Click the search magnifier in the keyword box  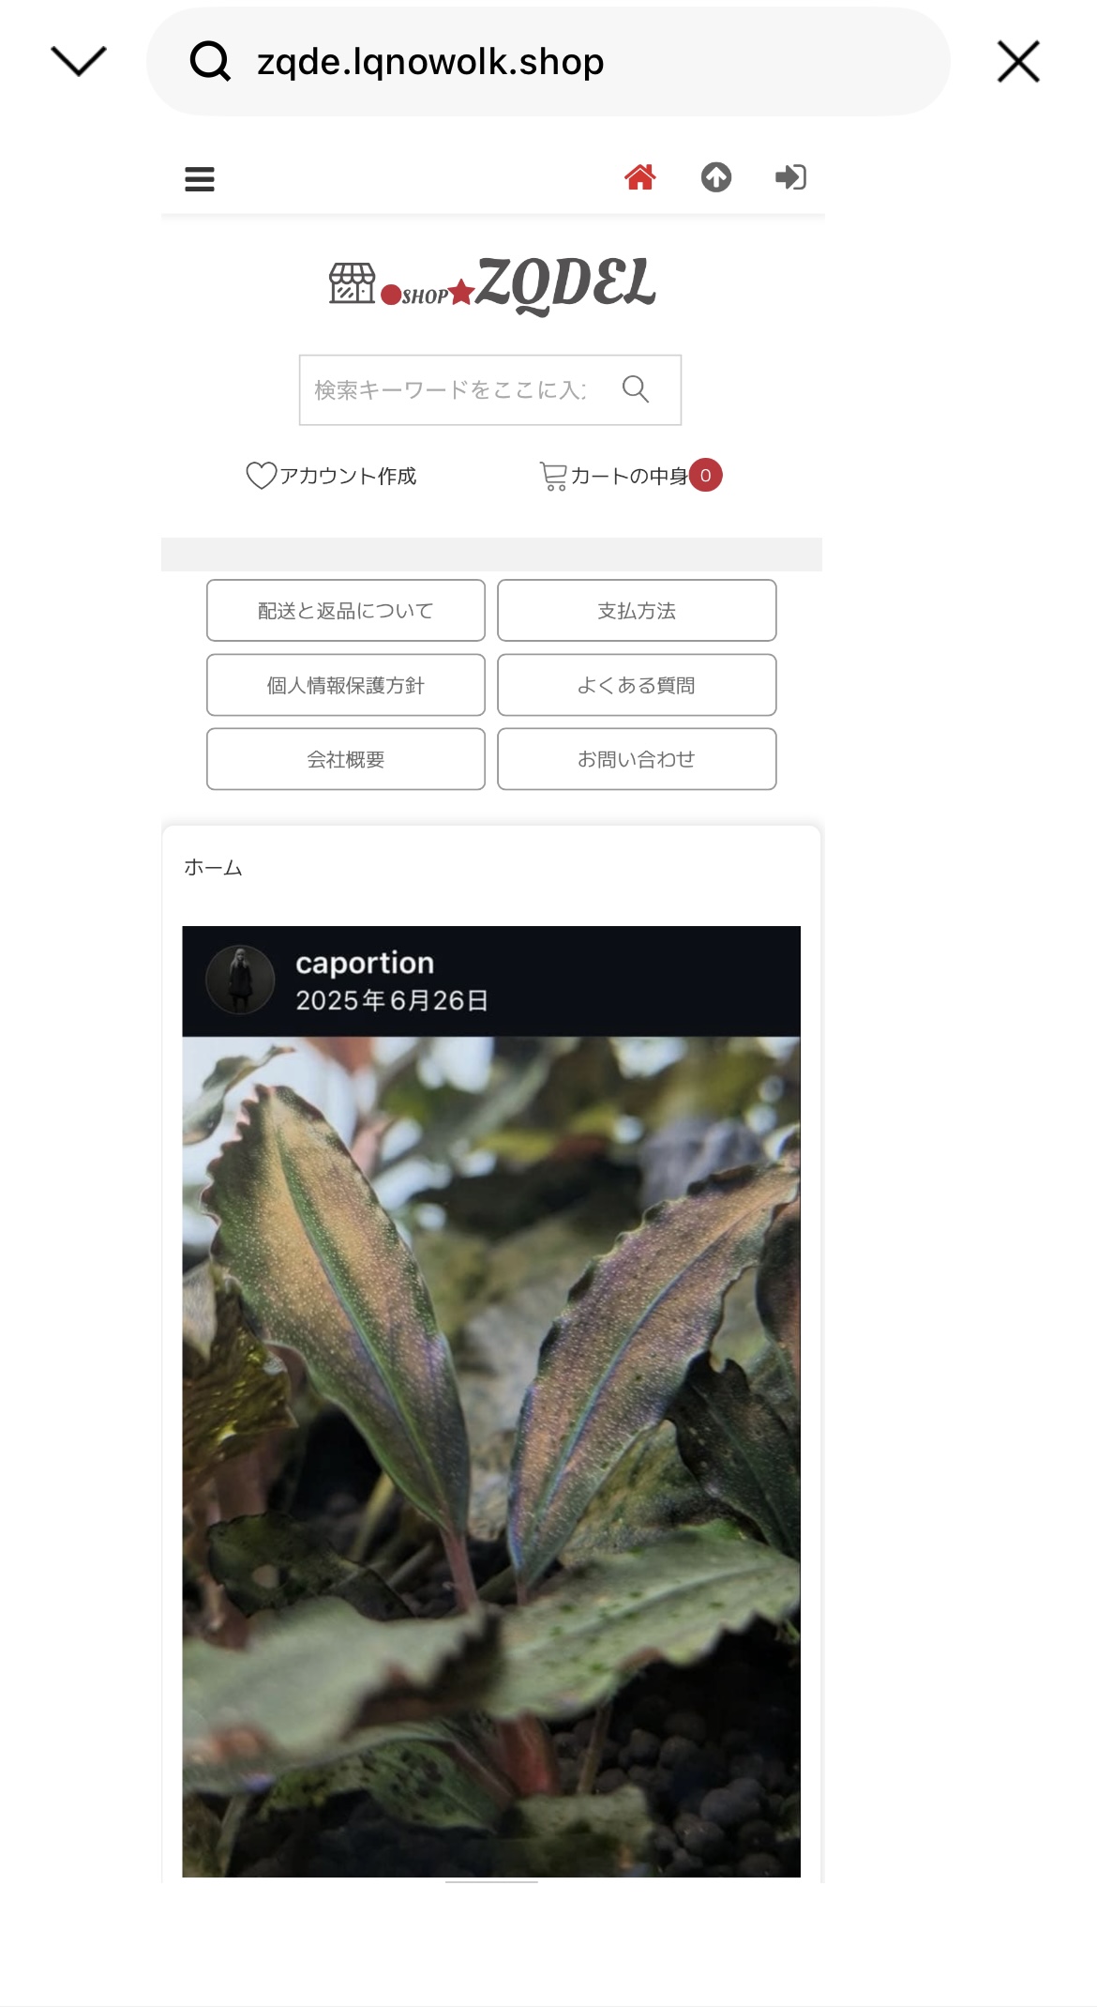point(636,388)
